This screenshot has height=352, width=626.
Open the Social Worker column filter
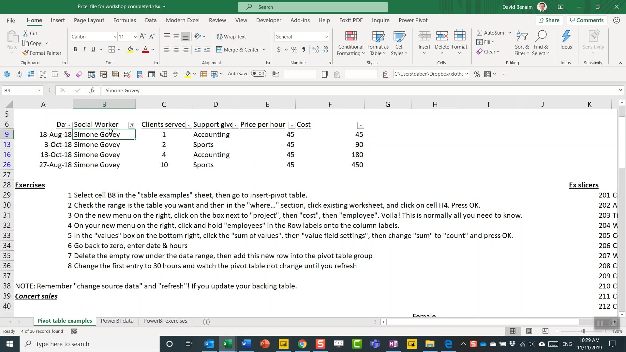132,125
